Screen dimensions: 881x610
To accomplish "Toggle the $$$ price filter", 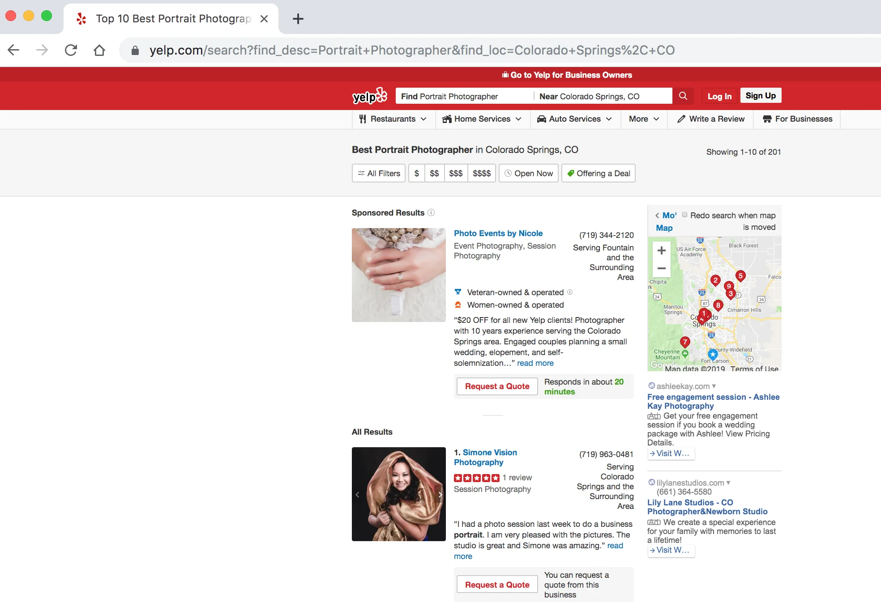I will (x=456, y=173).
